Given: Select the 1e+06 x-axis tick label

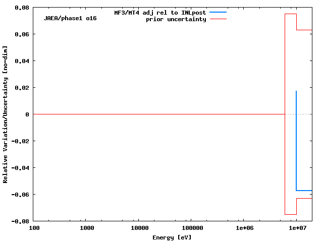Looking at the screenshot, I should tap(244, 228).
